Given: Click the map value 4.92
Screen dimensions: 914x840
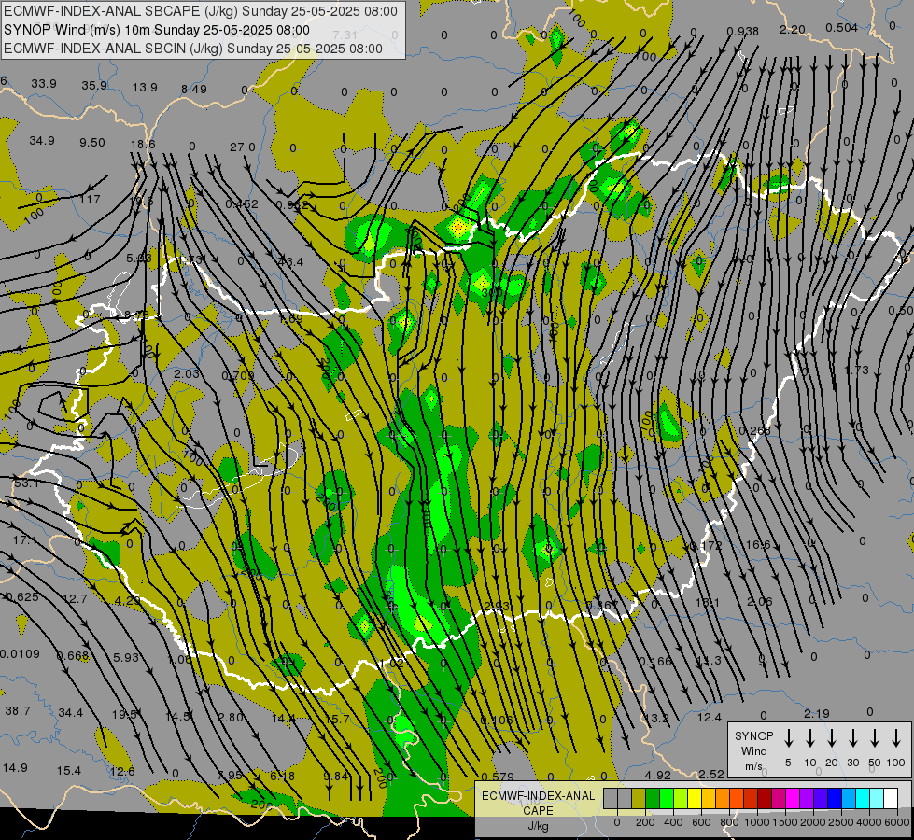Looking at the screenshot, I should [x=658, y=776].
